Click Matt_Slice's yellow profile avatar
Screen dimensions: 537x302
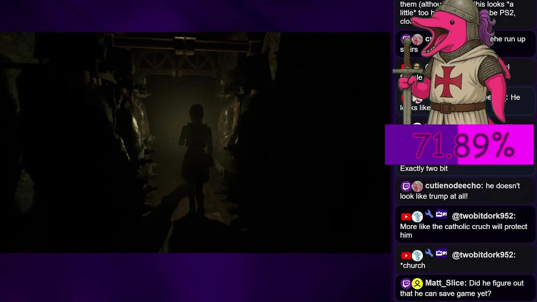tap(417, 284)
